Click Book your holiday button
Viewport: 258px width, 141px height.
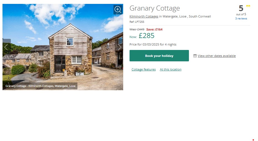(x=159, y=56)
